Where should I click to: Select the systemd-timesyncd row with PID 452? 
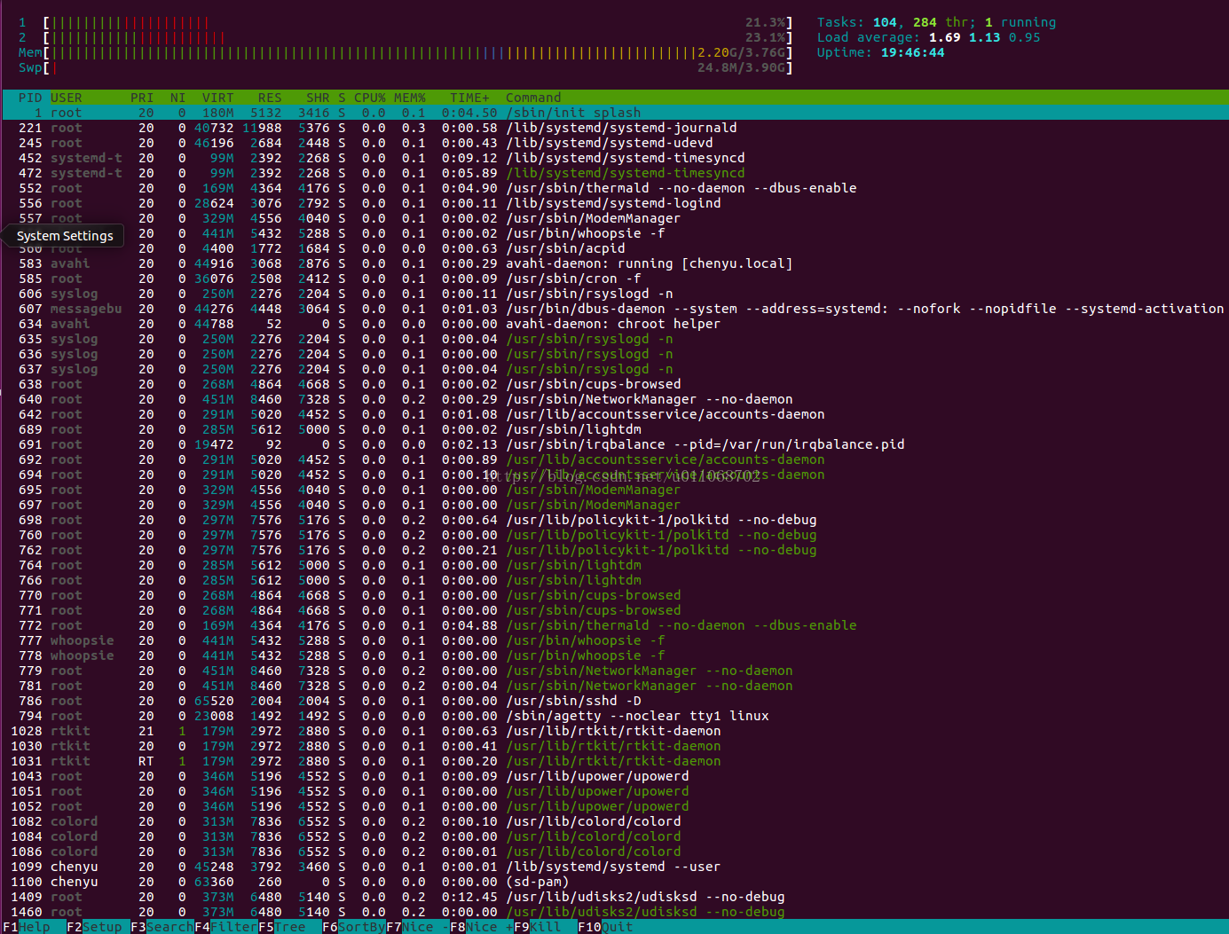coord(614,158)
